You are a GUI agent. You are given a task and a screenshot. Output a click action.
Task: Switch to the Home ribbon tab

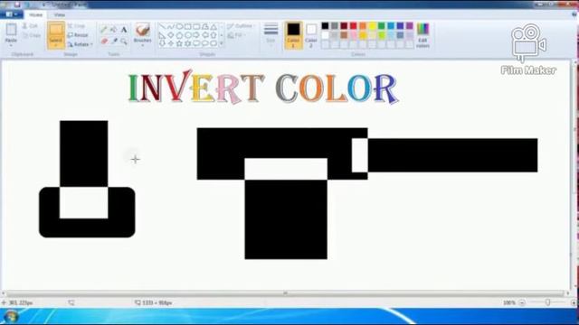pos(36,14)
